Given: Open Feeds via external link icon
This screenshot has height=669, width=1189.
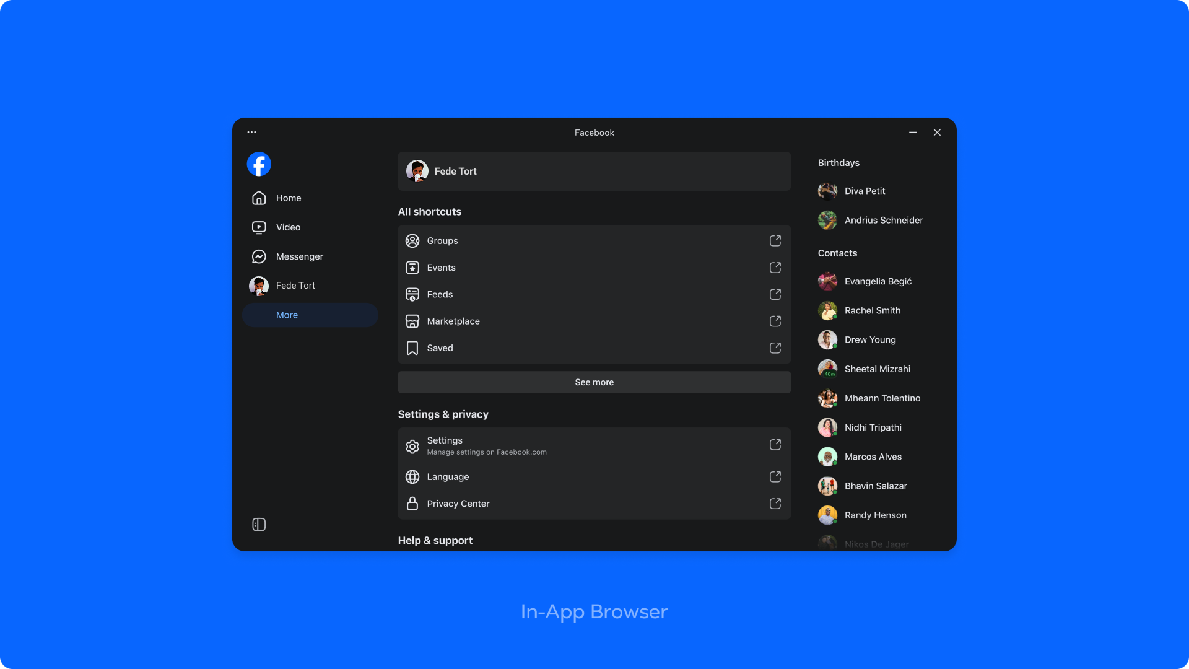Looking at the screenshot, I should 775,294.
